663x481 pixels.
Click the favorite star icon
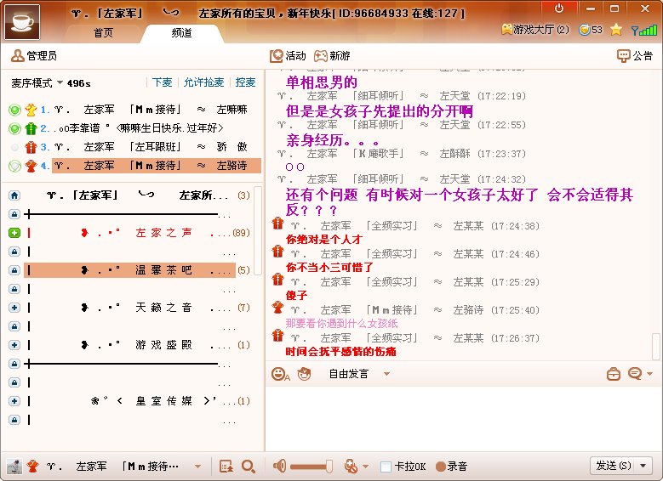coord(616,30)
